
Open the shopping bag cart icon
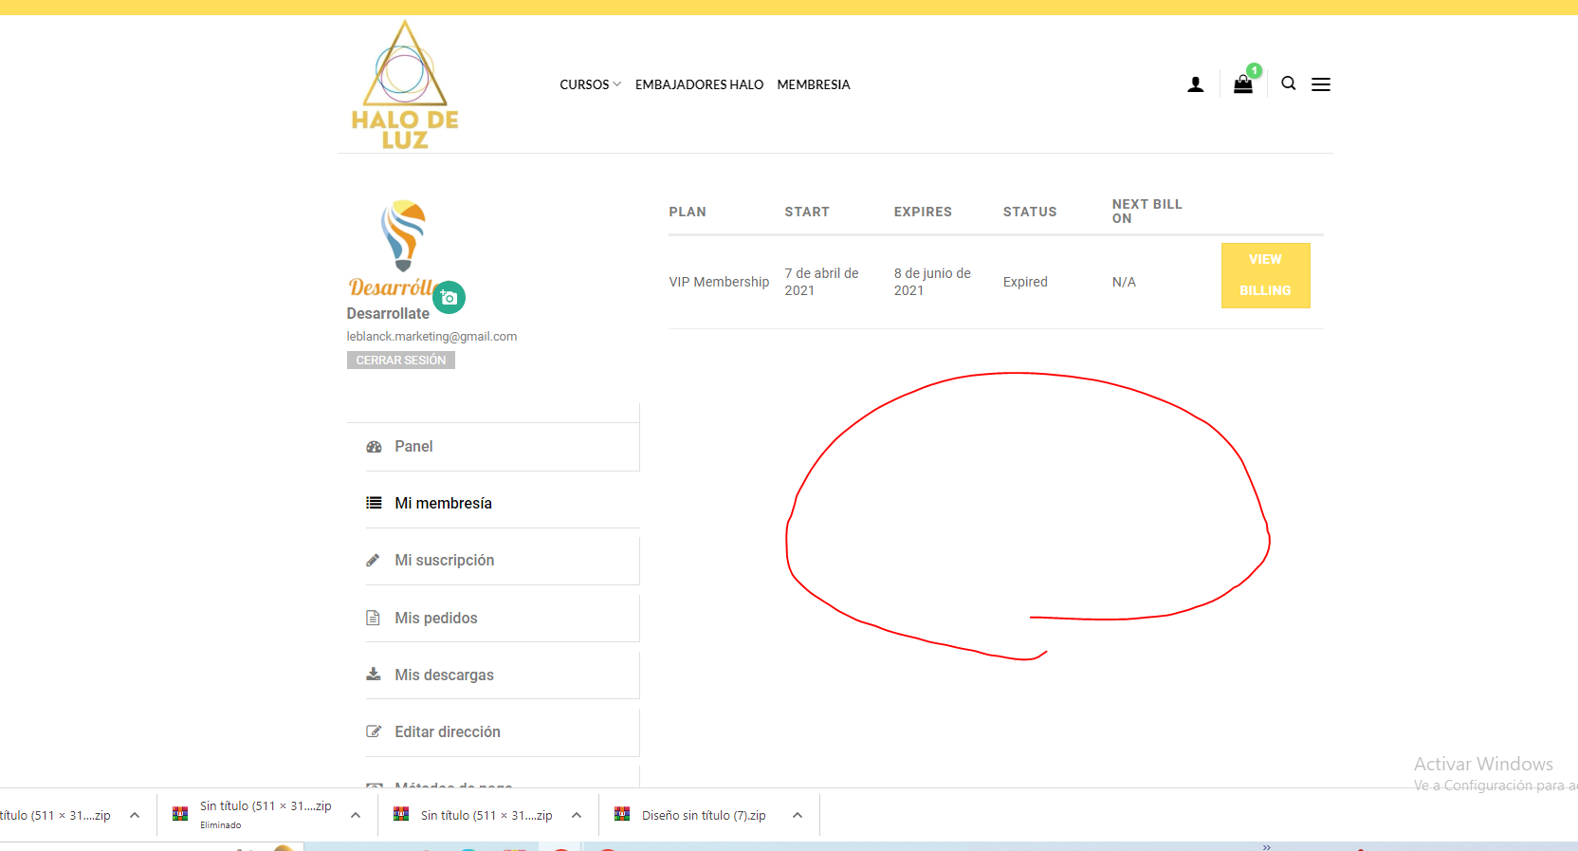1243,84
